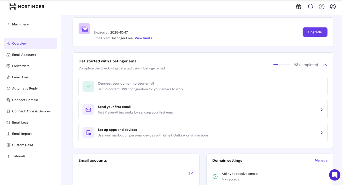This screenshot has width=342, height=185.
Task: Click the green check beside Ability to receive emails
Action: (x=215, y=177)
